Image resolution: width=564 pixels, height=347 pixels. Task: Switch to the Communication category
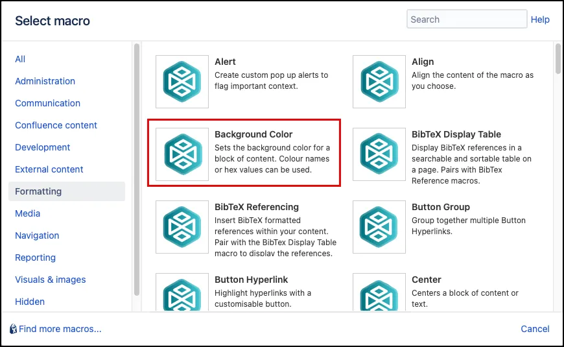pyautogui.click(x=47, y=103)
